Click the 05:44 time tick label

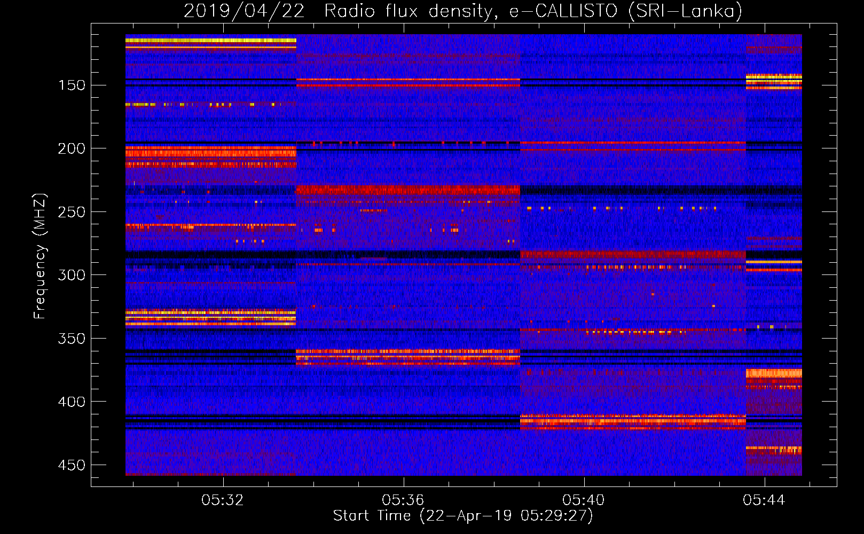point(764,500)
